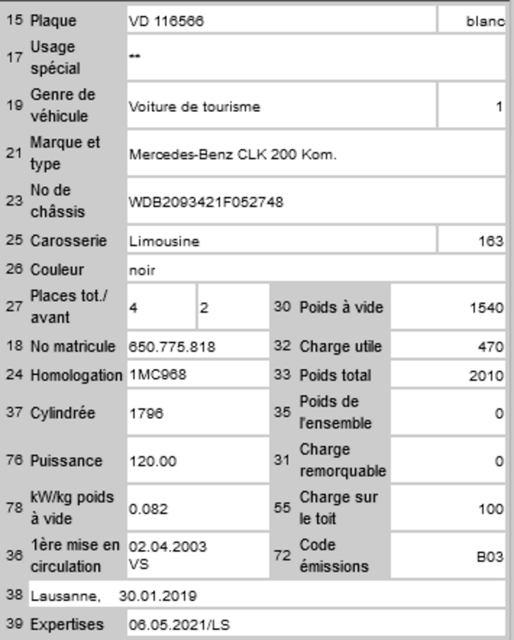Click the Poids à vide value 1540

click(x=448, y=307)
